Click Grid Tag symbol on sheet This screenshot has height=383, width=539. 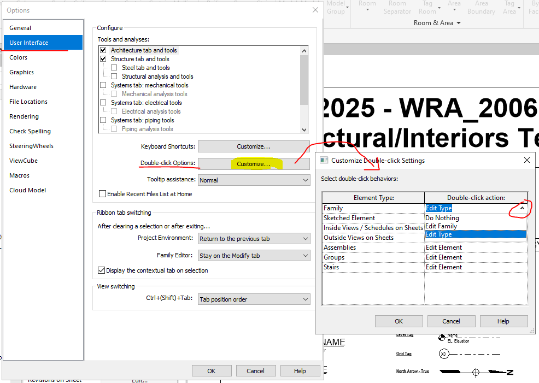click(444, 354)
